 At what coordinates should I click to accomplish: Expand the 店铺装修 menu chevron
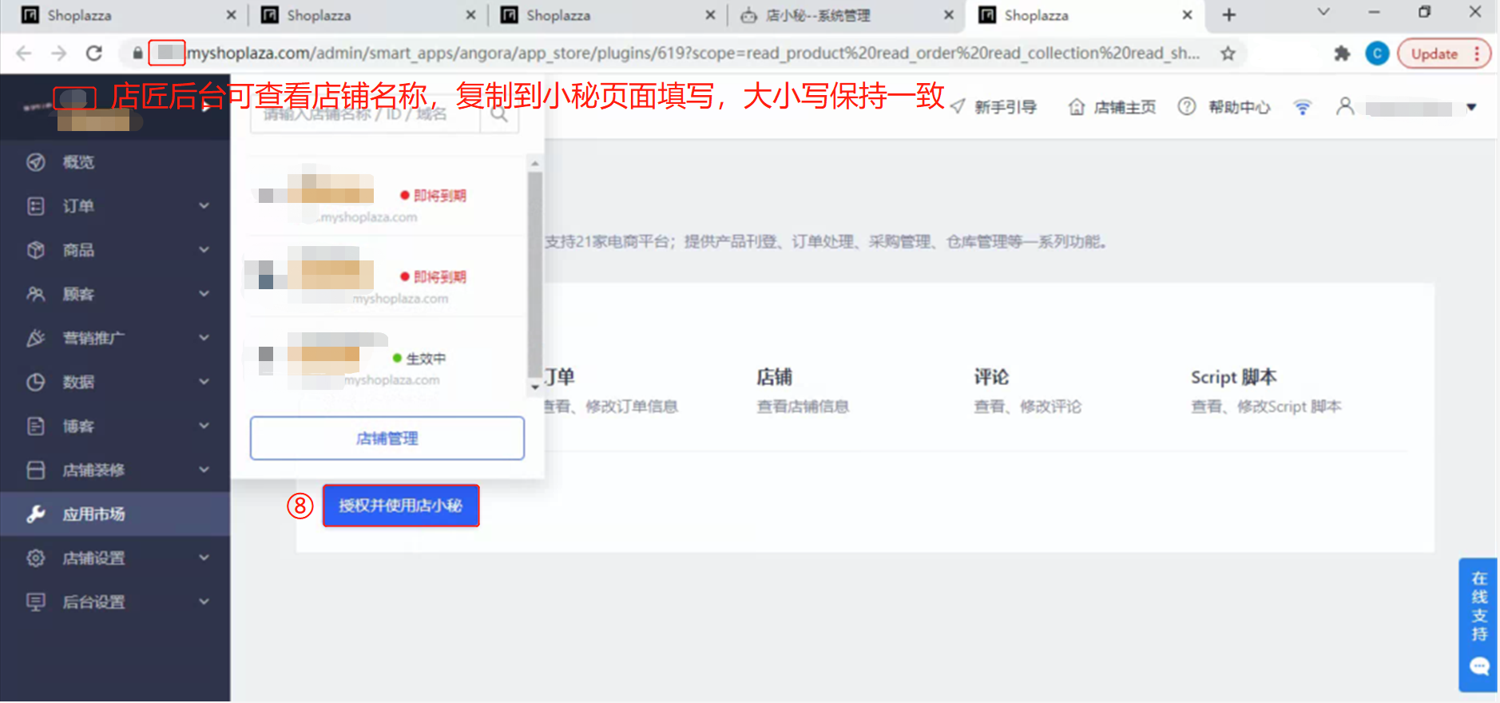(x=204, y=470)
